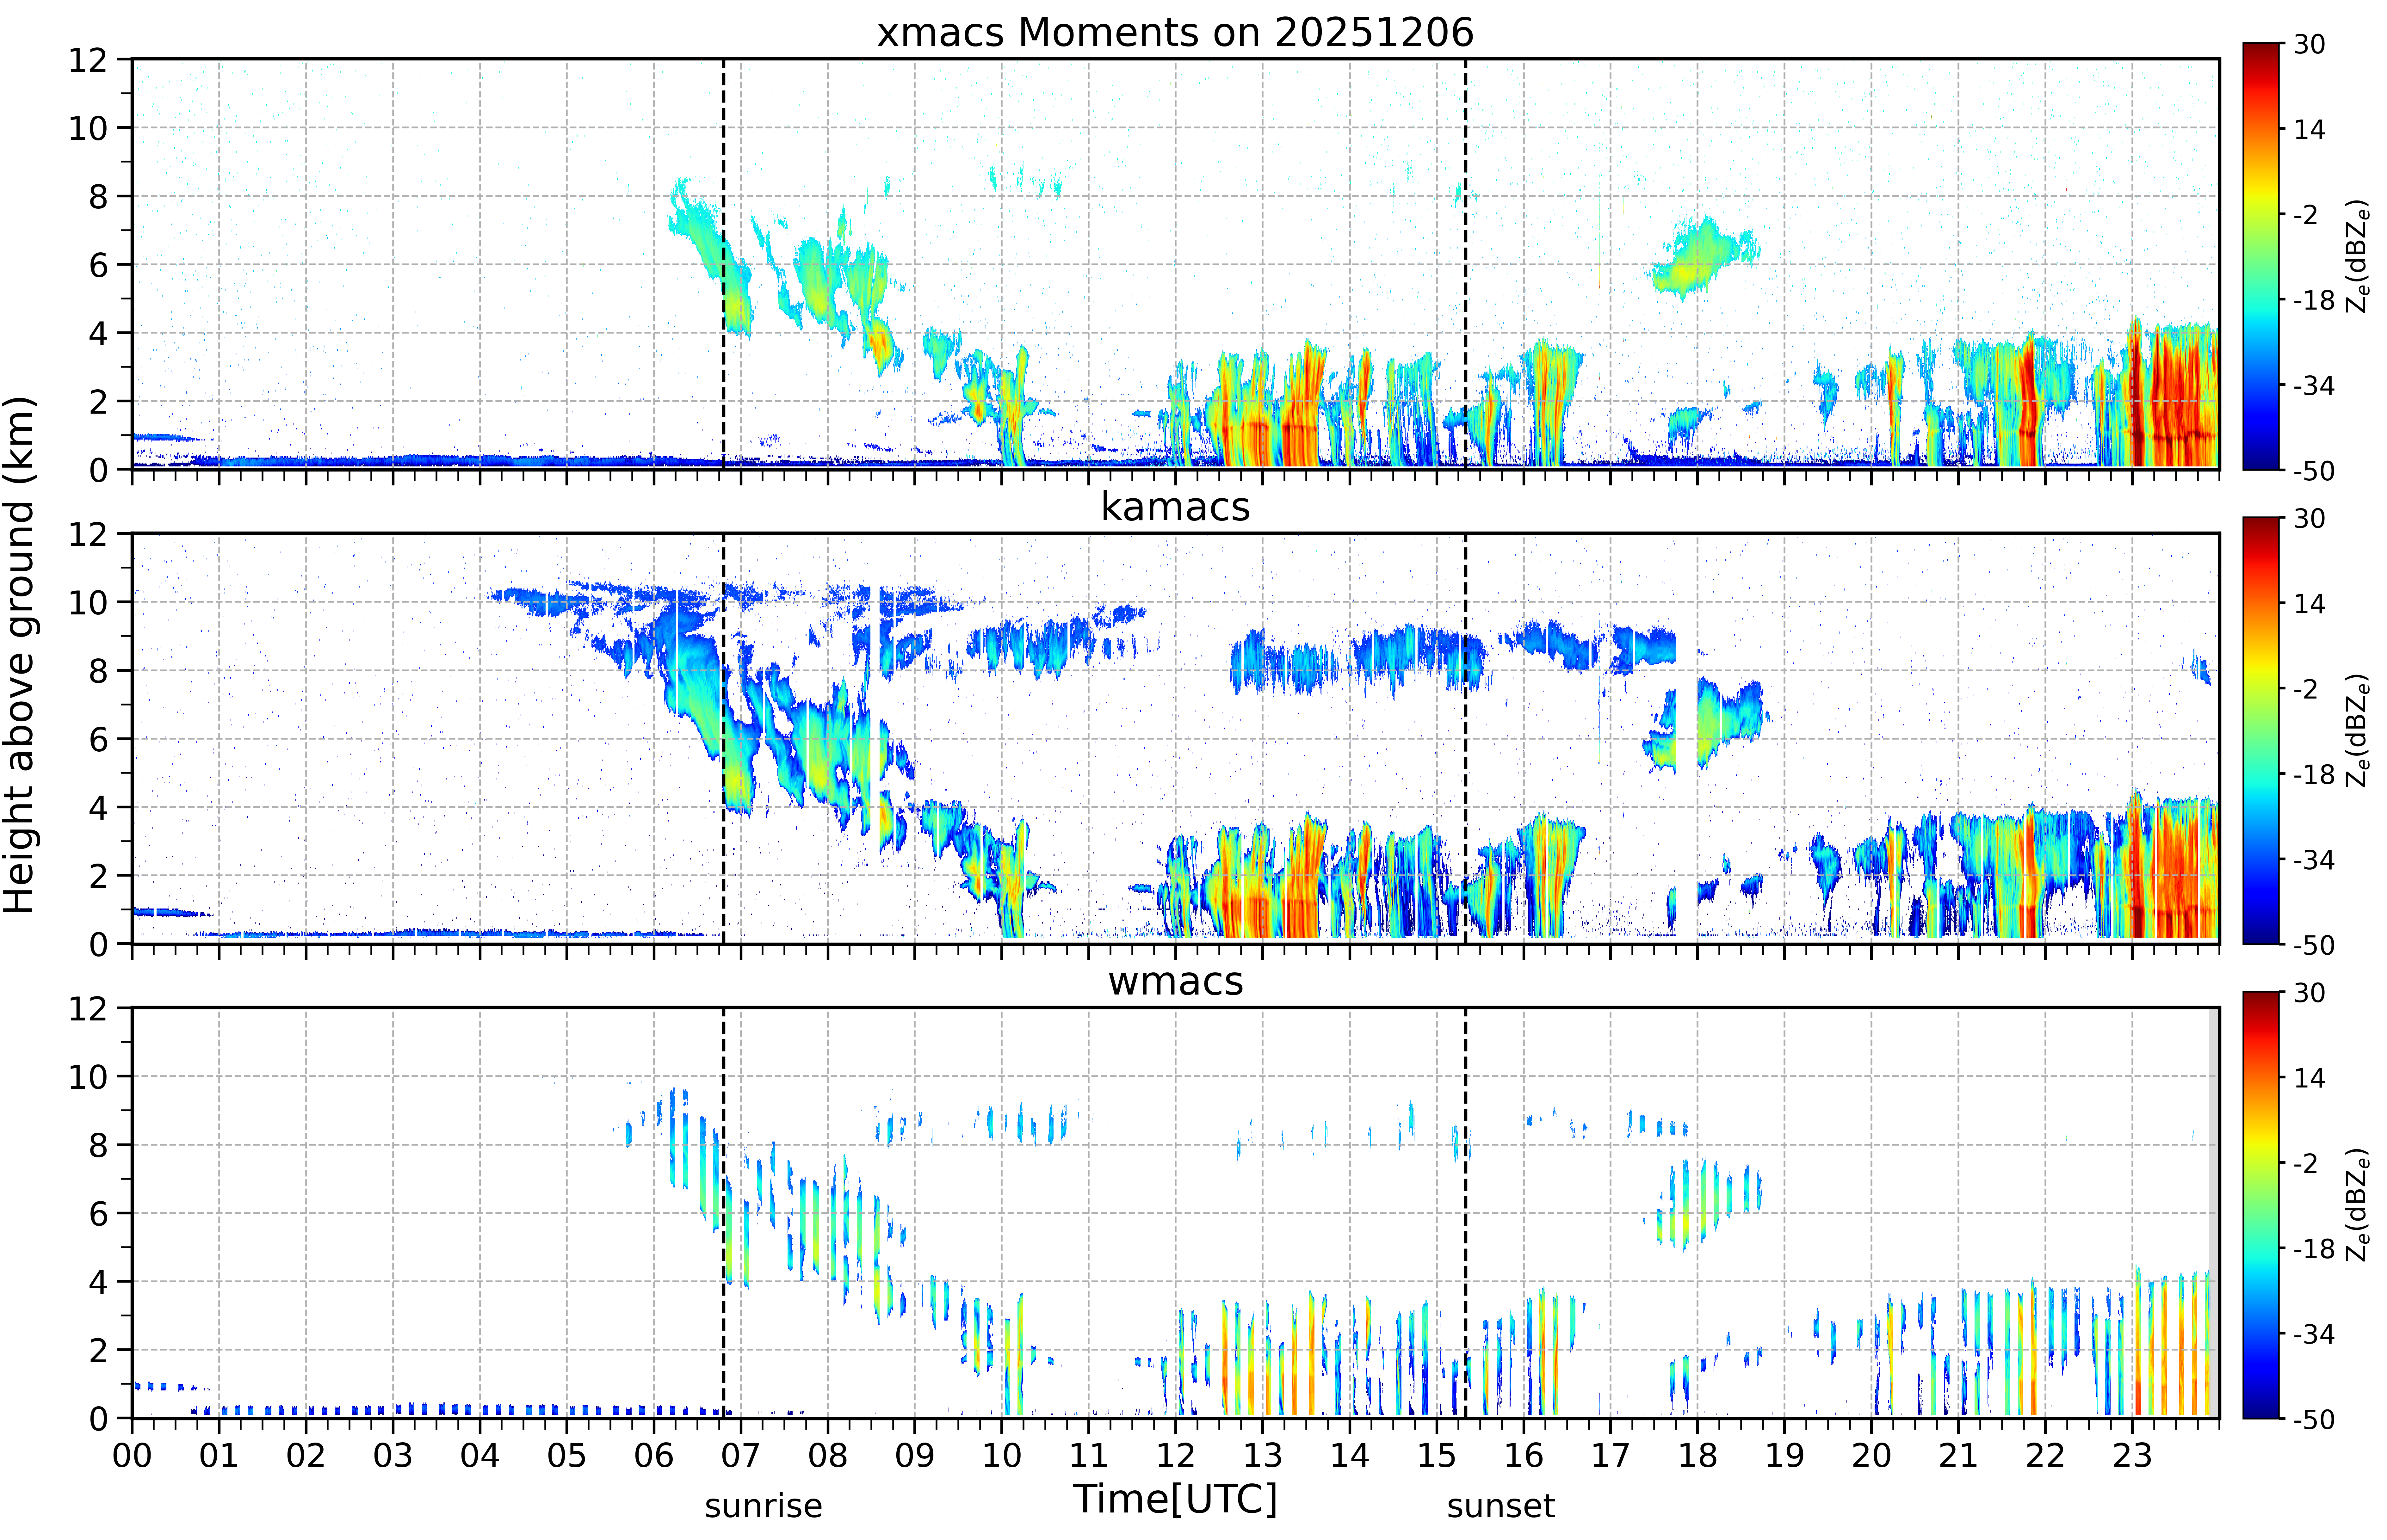Click the "06" time tick label
This screenshot has height=1540, width=2387.
654,1456
